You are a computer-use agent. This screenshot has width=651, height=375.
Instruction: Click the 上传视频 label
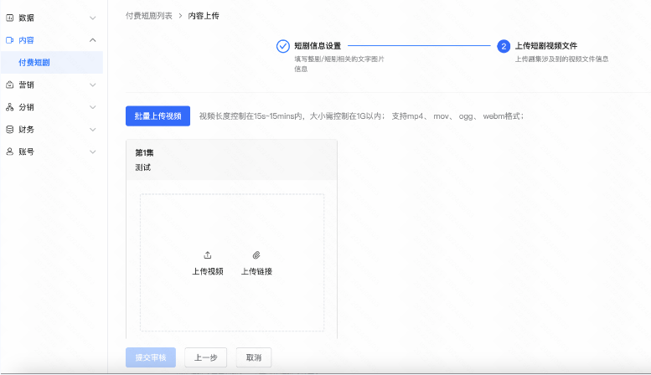click(x=208, y=271)
